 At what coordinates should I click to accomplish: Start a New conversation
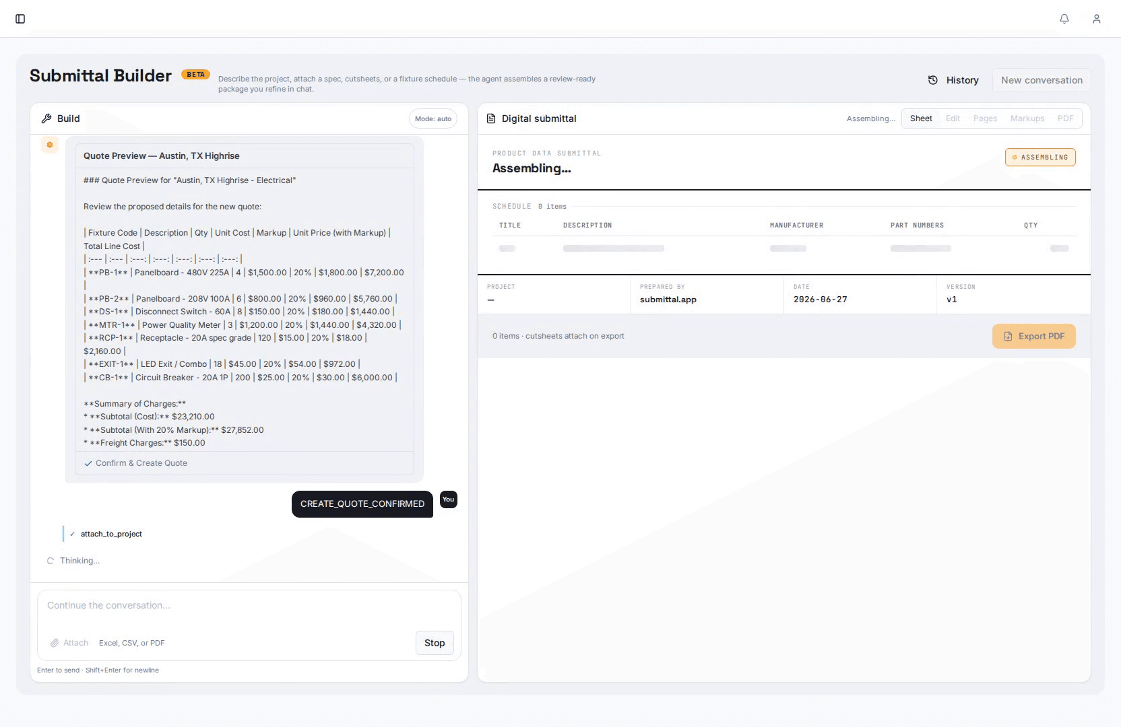pos(1042,80)
